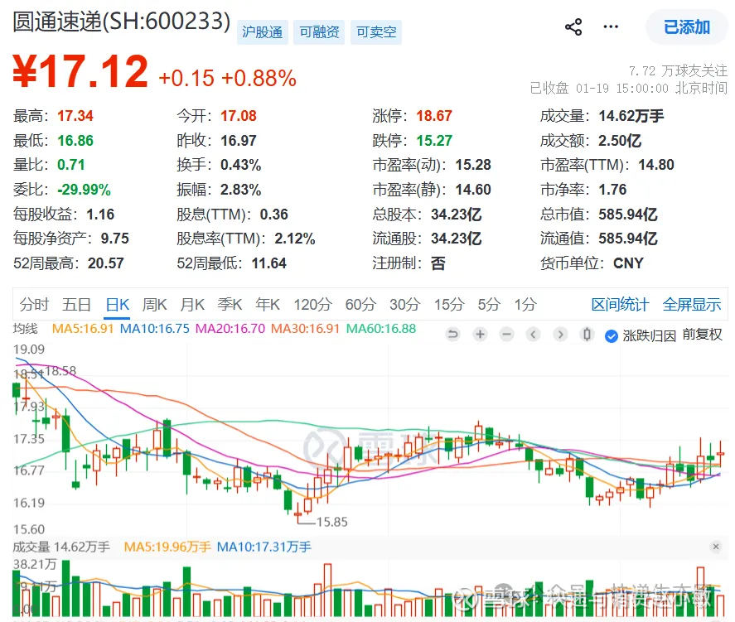
Task: Select the 年K chart tab
Action: [x=267, y=305]
